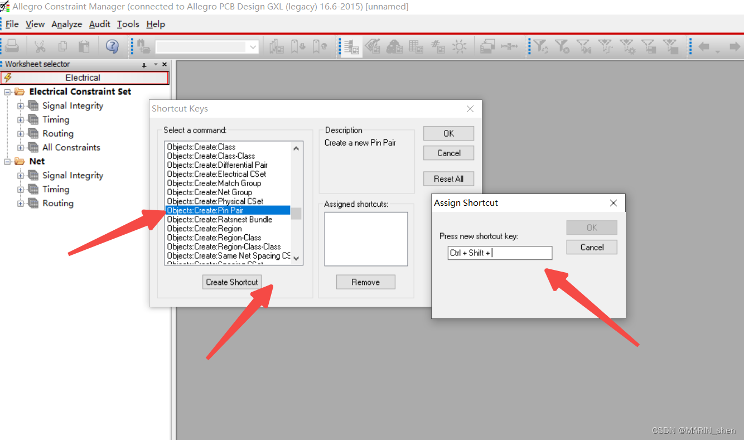Viewport: 744px width, 440px height.
Task: Select Objects:Create:Electrical CSet command
Action: point(217,174)
